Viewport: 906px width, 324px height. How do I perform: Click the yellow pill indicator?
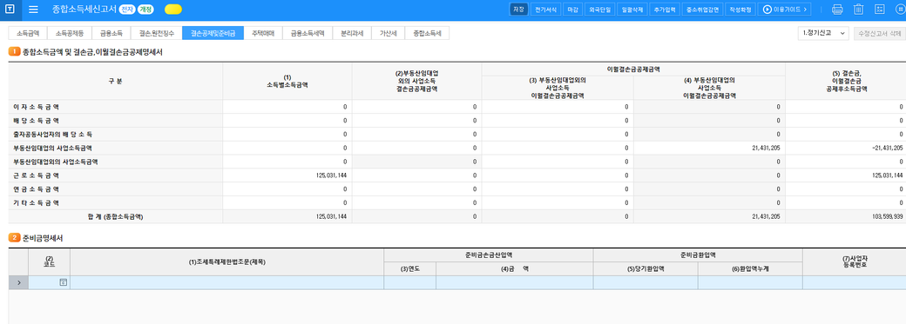pyautogui.click(x=172, y=10)
